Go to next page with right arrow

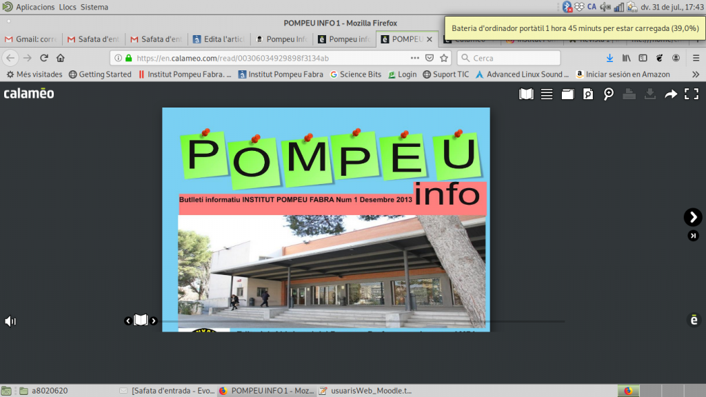point(693,217)
